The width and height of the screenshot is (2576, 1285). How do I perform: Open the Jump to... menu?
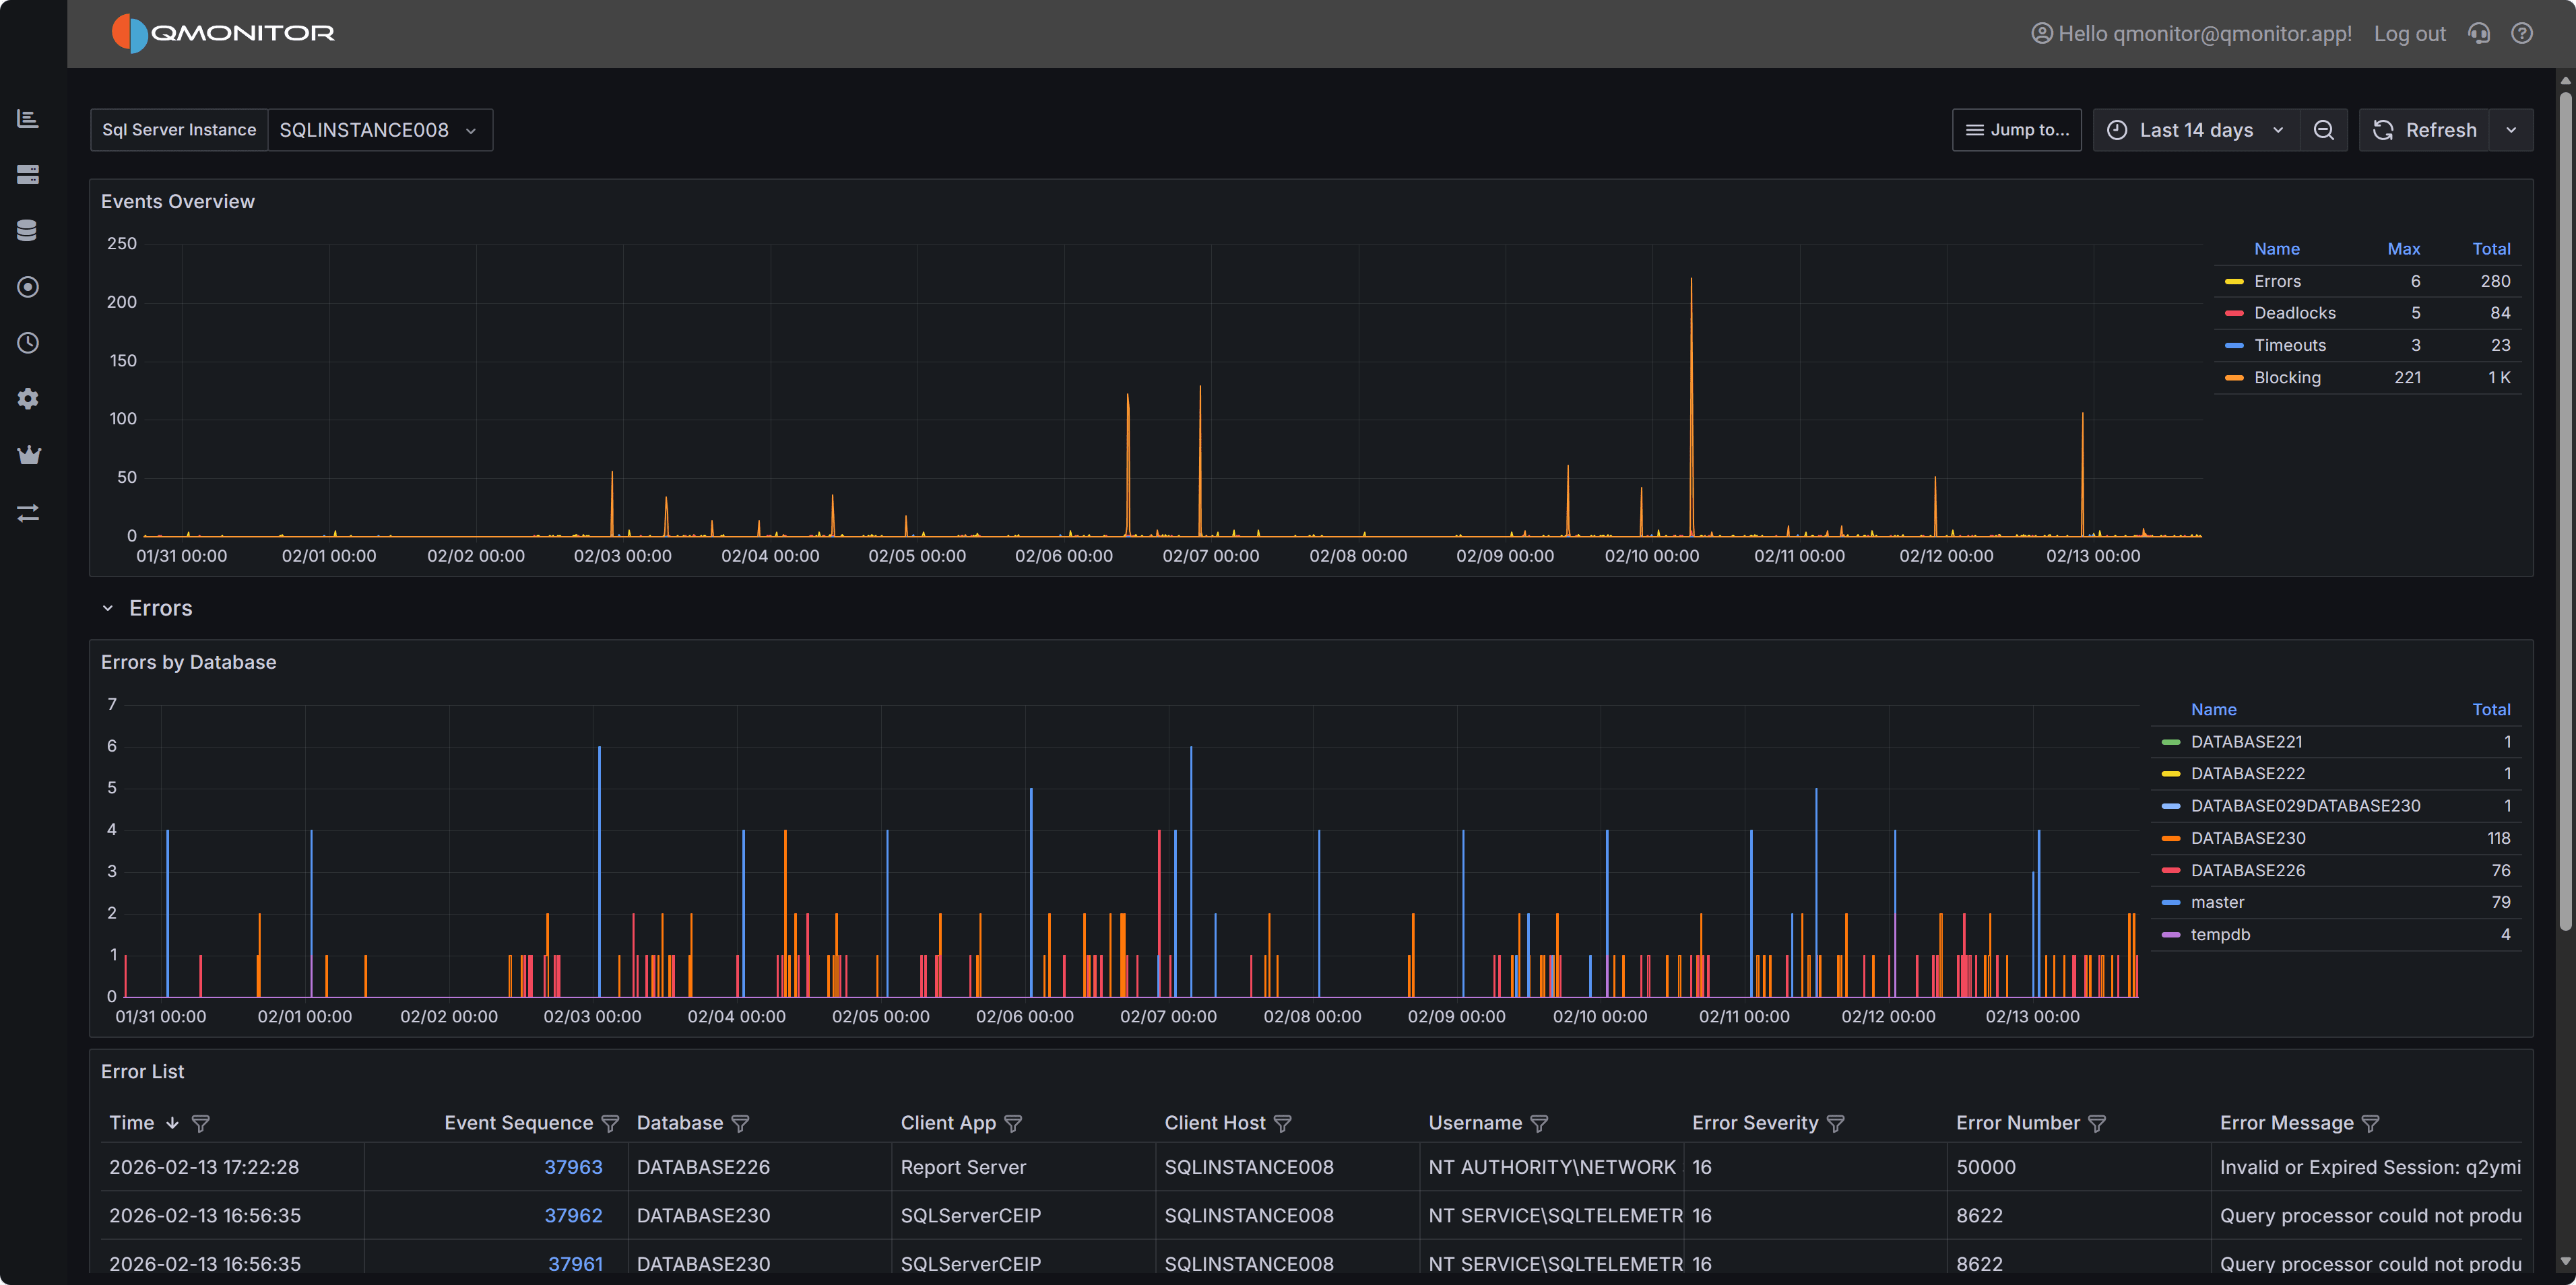point(2016,129)
